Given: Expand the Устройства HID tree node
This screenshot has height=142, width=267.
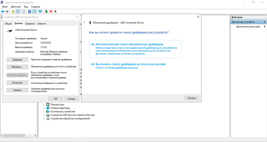Looking at the screenshot, I should tap(44, 115).
